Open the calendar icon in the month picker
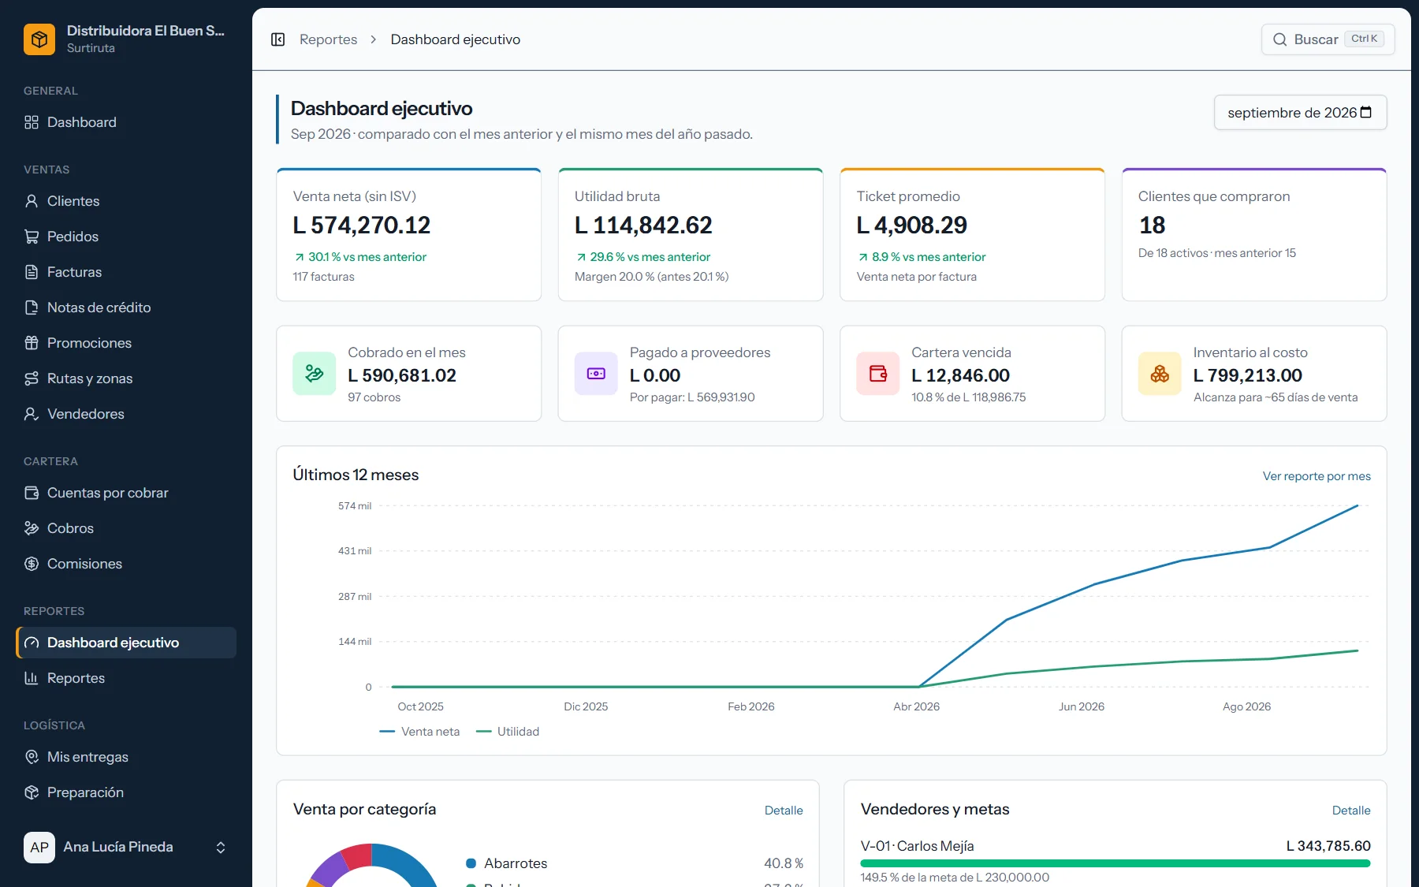This screenshot has width=1419, height=887. (1366, 113)
